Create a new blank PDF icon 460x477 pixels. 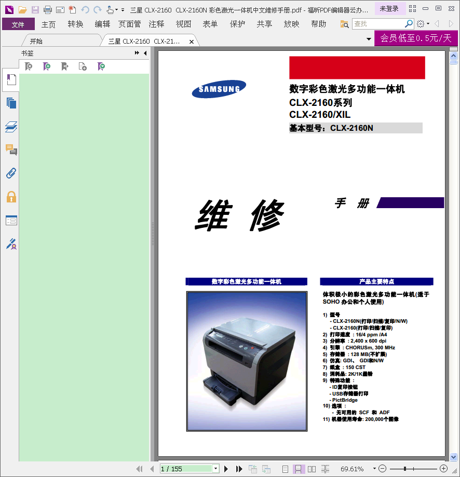tap(72, 10)
